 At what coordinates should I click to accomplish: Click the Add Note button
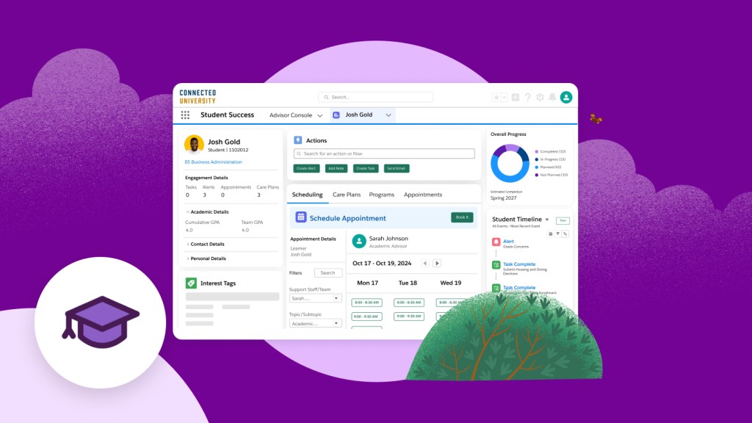pyautogui.click(x=336, y=168)
